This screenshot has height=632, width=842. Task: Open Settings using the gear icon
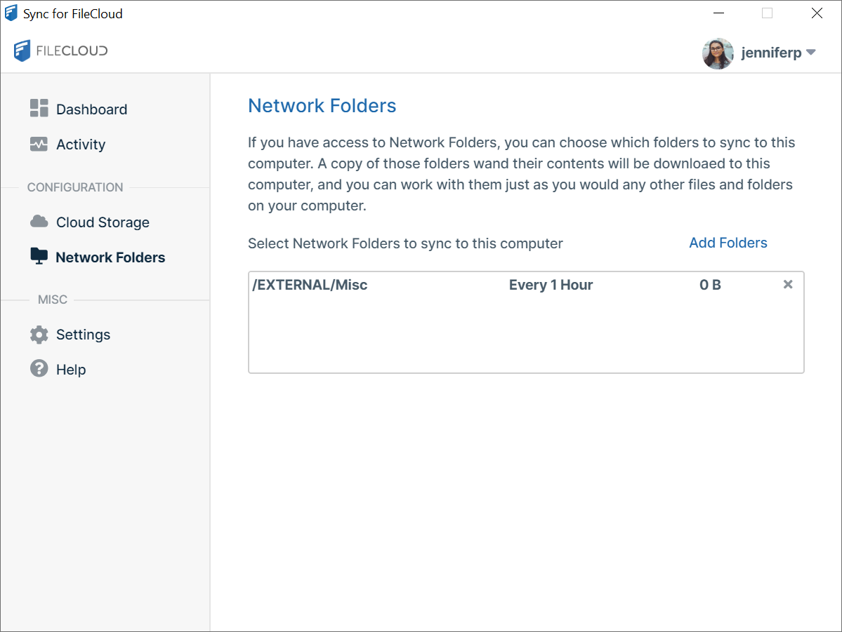[39, 335]
